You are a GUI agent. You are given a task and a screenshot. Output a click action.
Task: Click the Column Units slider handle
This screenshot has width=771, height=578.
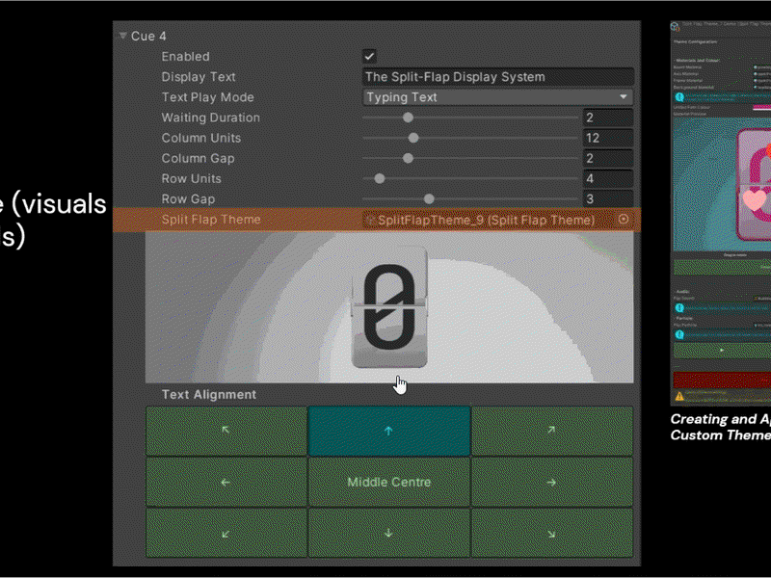413,138
